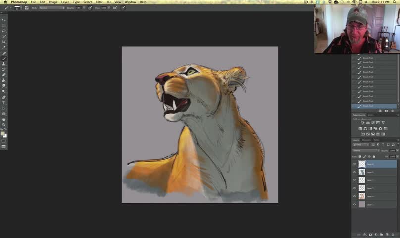The width and height of the screenshot is (400, 238).
Task: Open the Brush panel from options bar
Action: [x=27, y=8]
